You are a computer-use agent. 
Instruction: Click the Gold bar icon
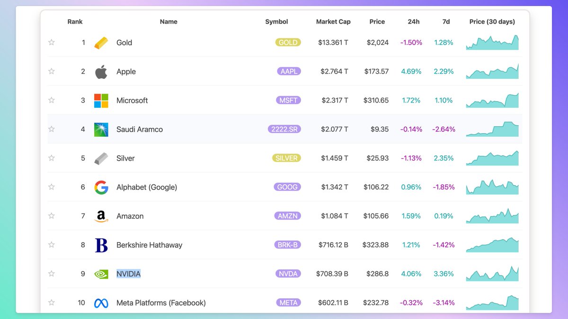click(x=101, y=43)
